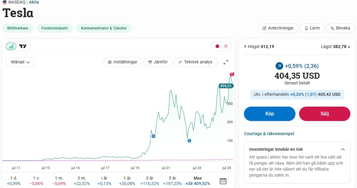Click the Bevaka watch button
The height and width of the screenshot is (188, 357).
341,28
